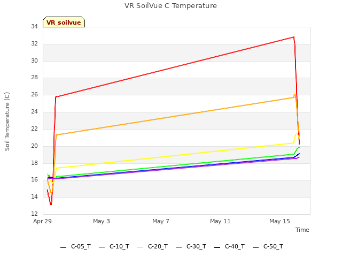Toggle the C-20_T legend entry

[152, 247]
